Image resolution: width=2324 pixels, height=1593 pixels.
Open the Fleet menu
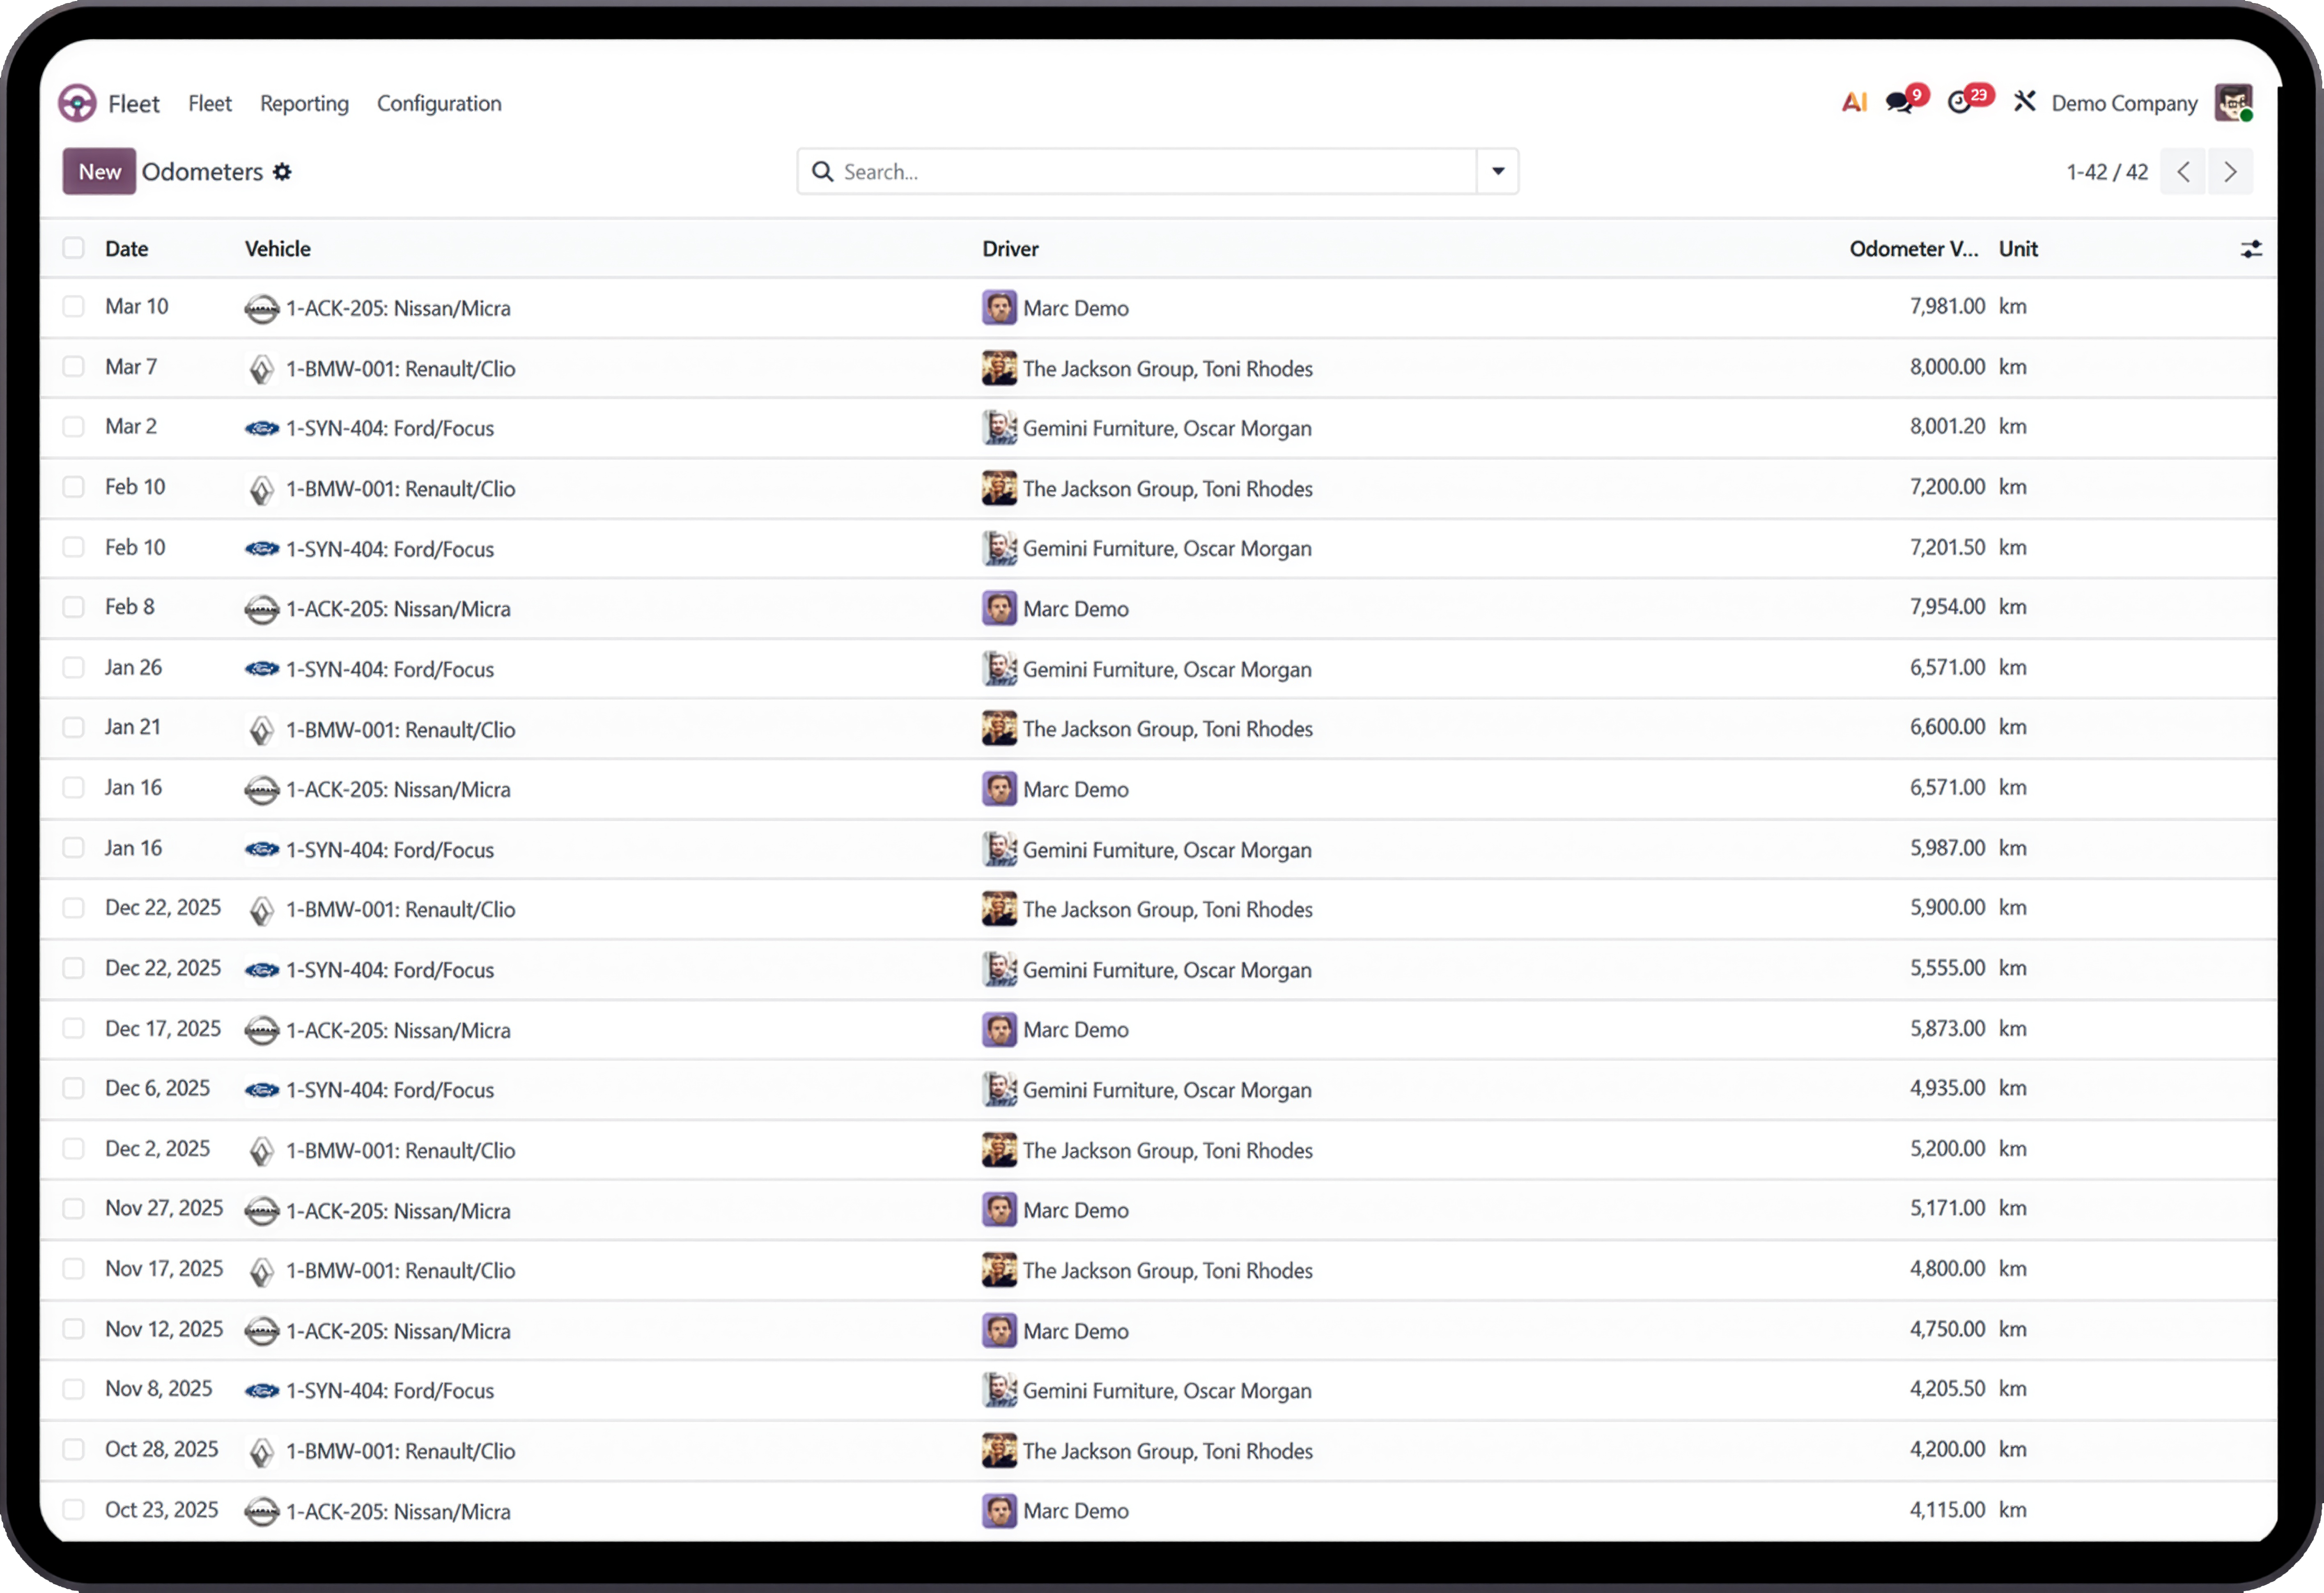pyautogui.click(x=210, y=103)
